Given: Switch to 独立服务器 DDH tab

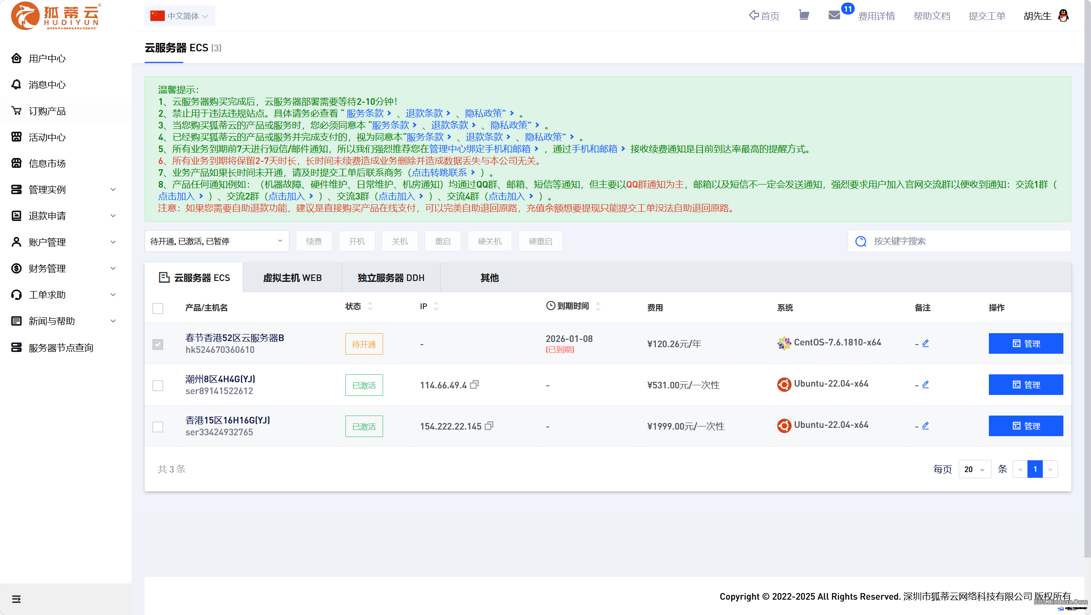Looking at the screenshot, I should [x=391, y=277].
